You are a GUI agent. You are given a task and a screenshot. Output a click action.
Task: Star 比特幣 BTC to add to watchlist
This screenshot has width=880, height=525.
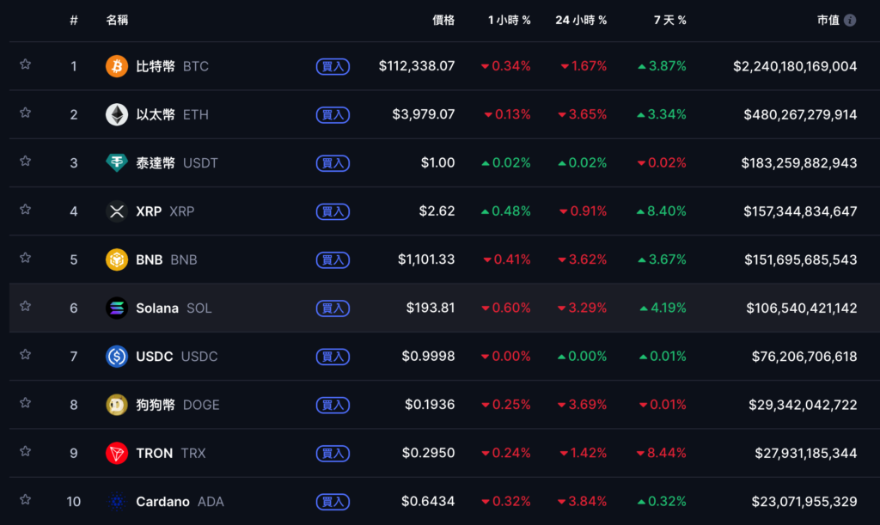tap(26, 64)
